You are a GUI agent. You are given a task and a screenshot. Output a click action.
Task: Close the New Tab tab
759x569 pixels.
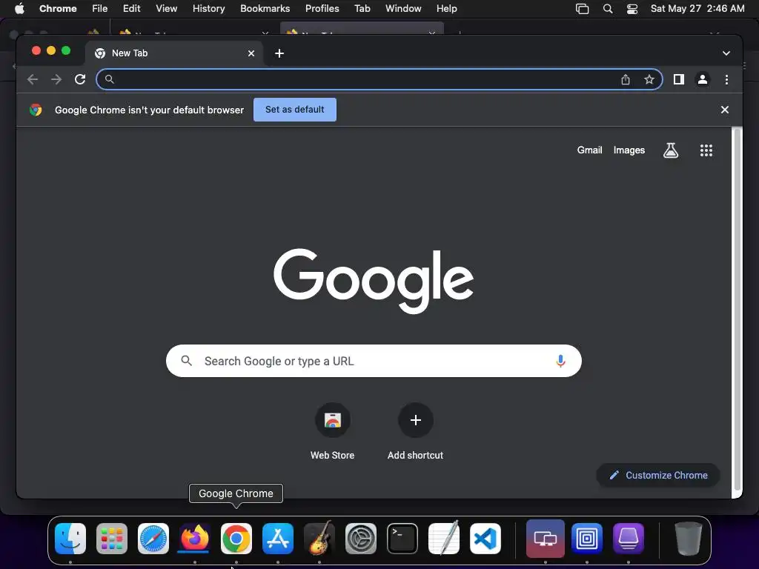[251, 53]
